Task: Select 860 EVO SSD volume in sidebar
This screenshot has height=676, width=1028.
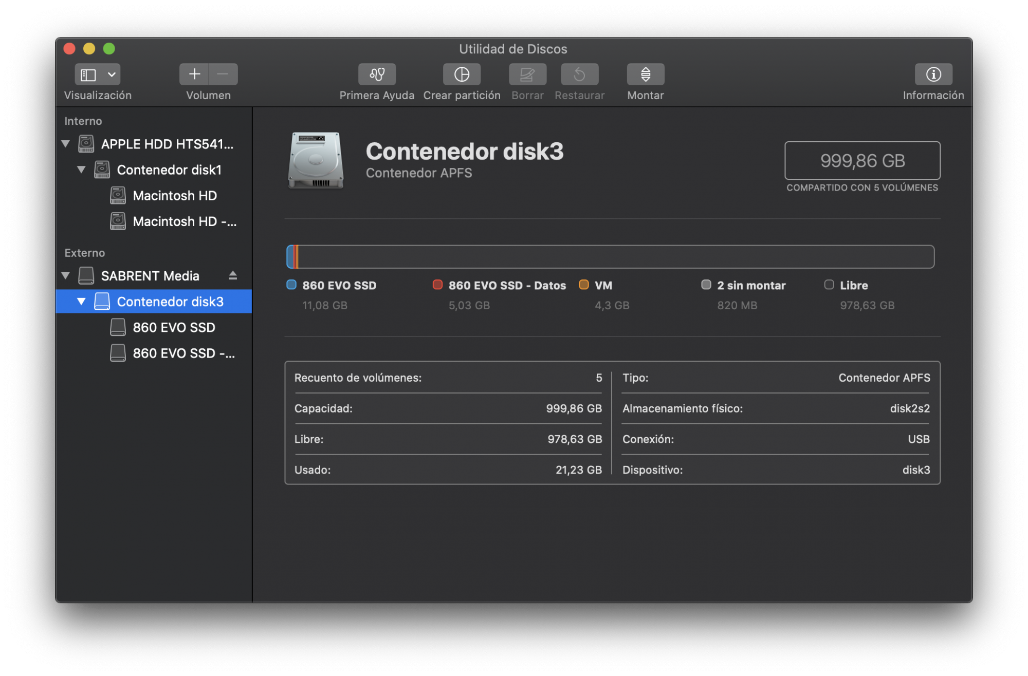Action: click(174, 328)
